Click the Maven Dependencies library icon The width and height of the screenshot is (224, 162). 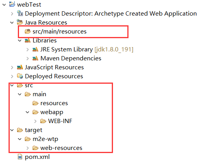point(35,58)
